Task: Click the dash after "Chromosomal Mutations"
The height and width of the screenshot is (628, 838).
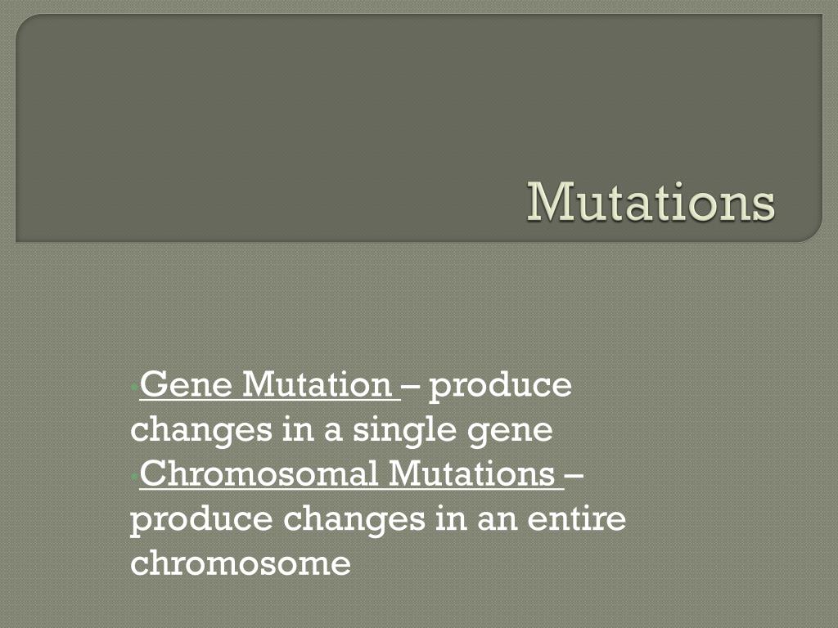Action: 574,474
